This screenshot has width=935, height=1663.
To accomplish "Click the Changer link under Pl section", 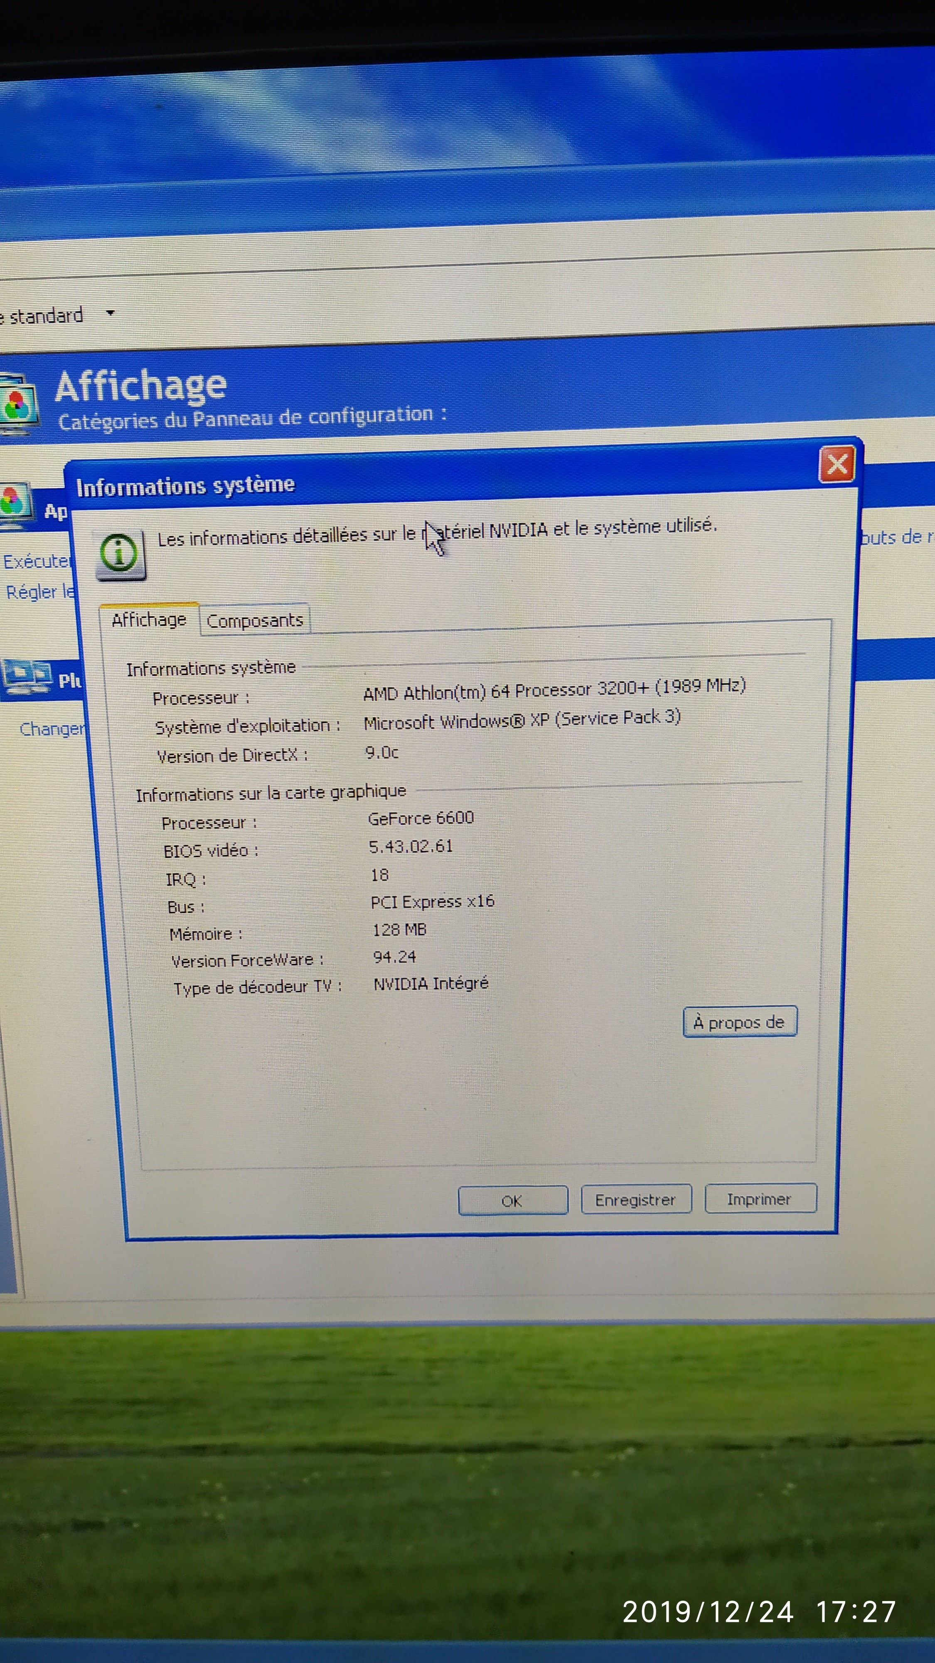I will [x=52, y=729].
